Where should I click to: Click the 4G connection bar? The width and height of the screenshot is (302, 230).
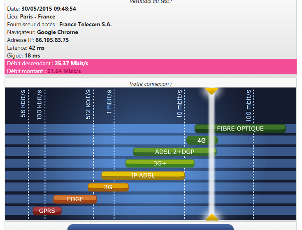point(202,140)
